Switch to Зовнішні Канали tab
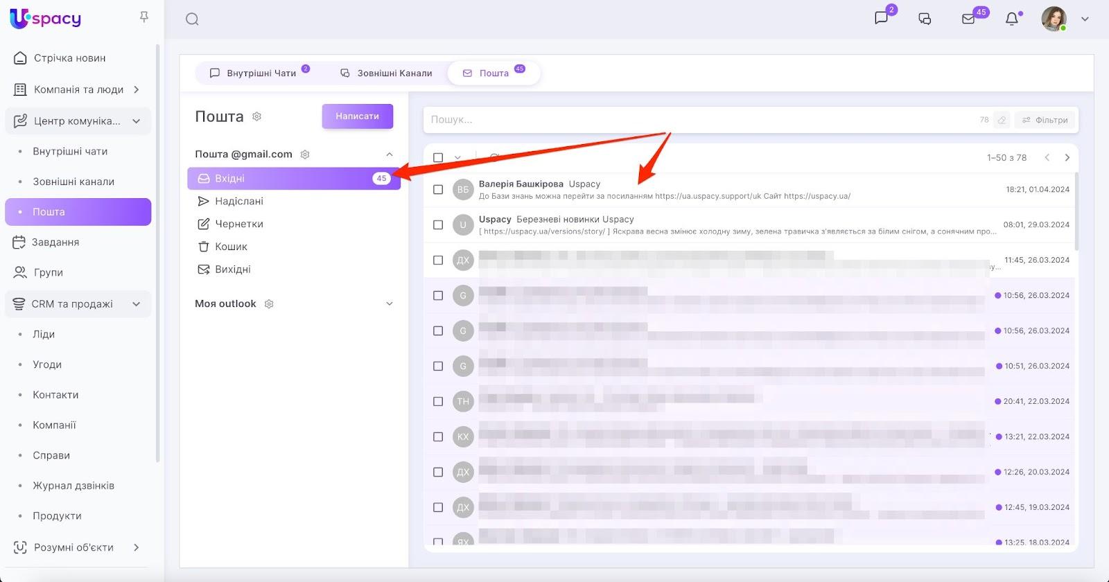The height and width of the screenshot is (582, 1109). click(386, 73)
